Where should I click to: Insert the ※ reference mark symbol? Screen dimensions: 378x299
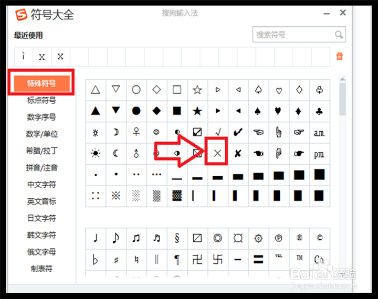click(x=116, y=196)
